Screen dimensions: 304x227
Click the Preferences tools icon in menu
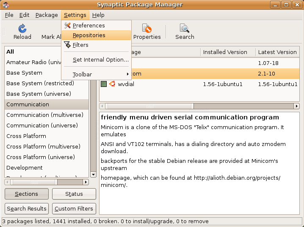pyautogui.click(x=67, y=25)
